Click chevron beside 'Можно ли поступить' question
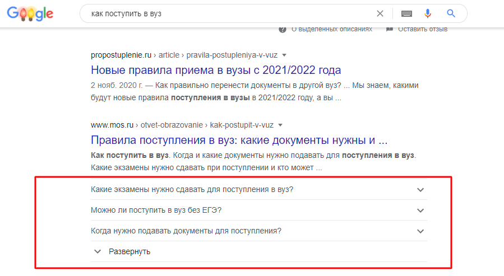The width and height of the screenshot is (504, 276). tap(420, 210)
